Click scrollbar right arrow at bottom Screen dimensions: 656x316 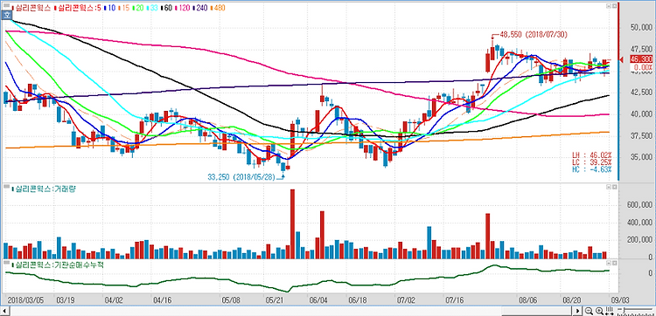578,312
